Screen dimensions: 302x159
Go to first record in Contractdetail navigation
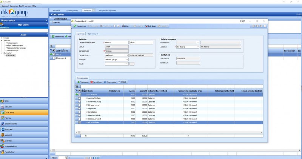(253, 26)
